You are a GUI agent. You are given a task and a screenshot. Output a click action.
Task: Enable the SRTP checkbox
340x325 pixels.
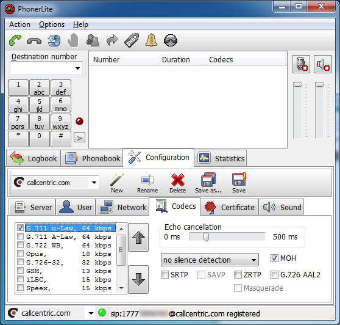(x=165, y=275)
